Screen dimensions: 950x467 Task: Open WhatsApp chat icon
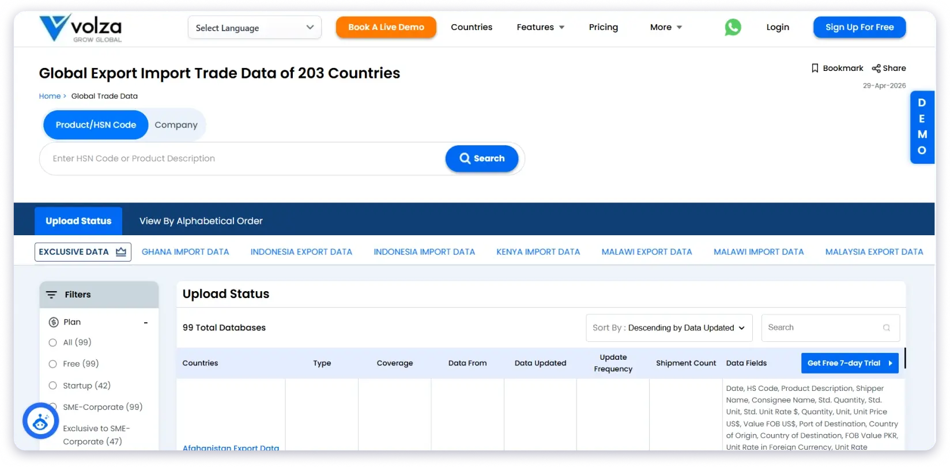733,27
